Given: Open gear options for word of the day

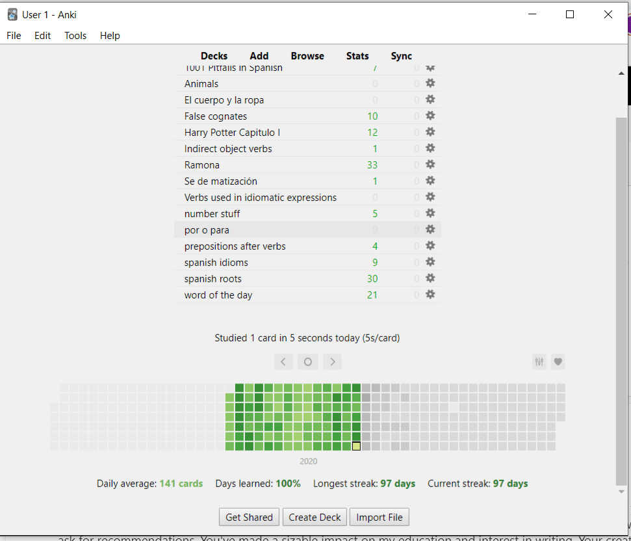Looking at the screenshot, I should tap(430, 295).
